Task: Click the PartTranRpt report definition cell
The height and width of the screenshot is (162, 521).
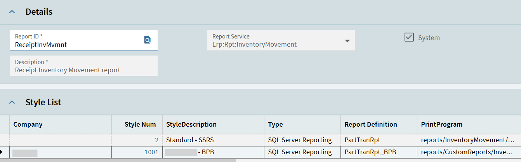Action: [x=362, y=140]
